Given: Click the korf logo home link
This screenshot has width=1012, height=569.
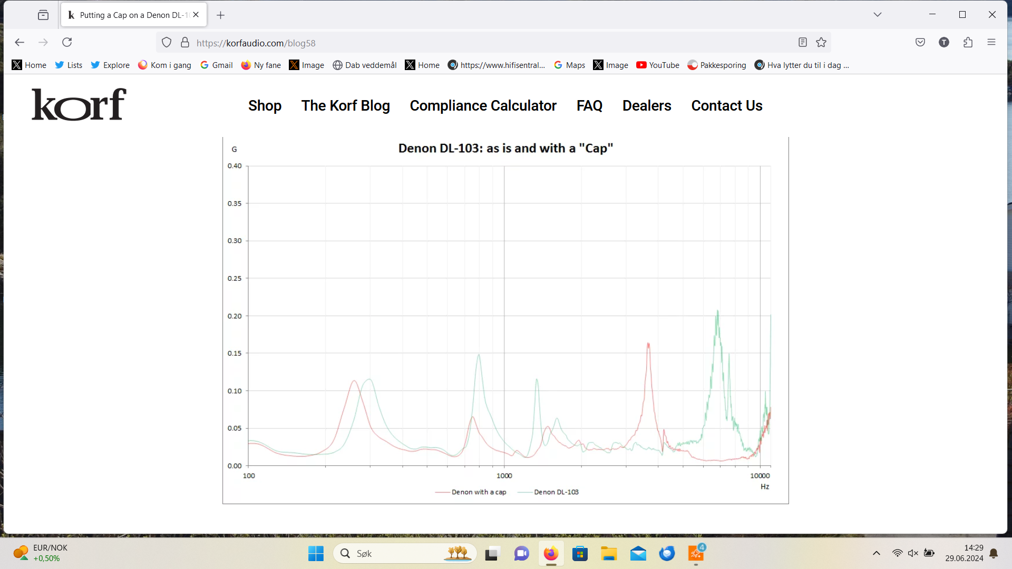Looking at the screenshot, I should click(x=79, y=104).
